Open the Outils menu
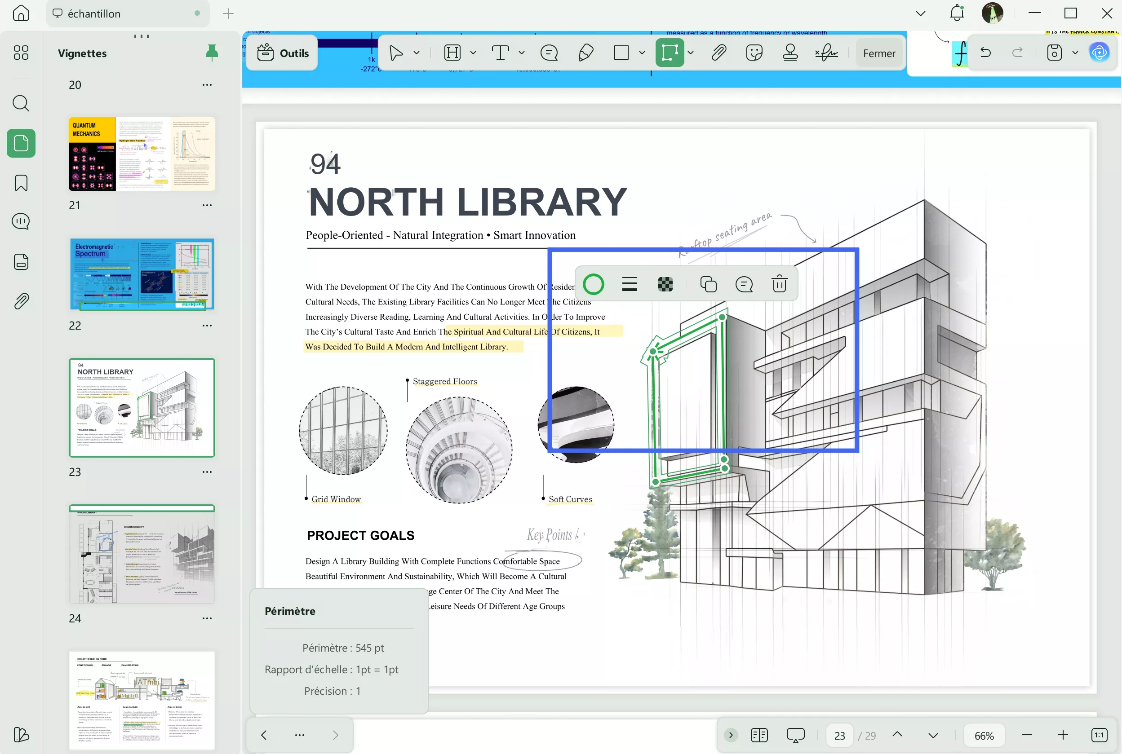Image resolution: width=1122 pixels, height=754 pixels. point(281,53)
